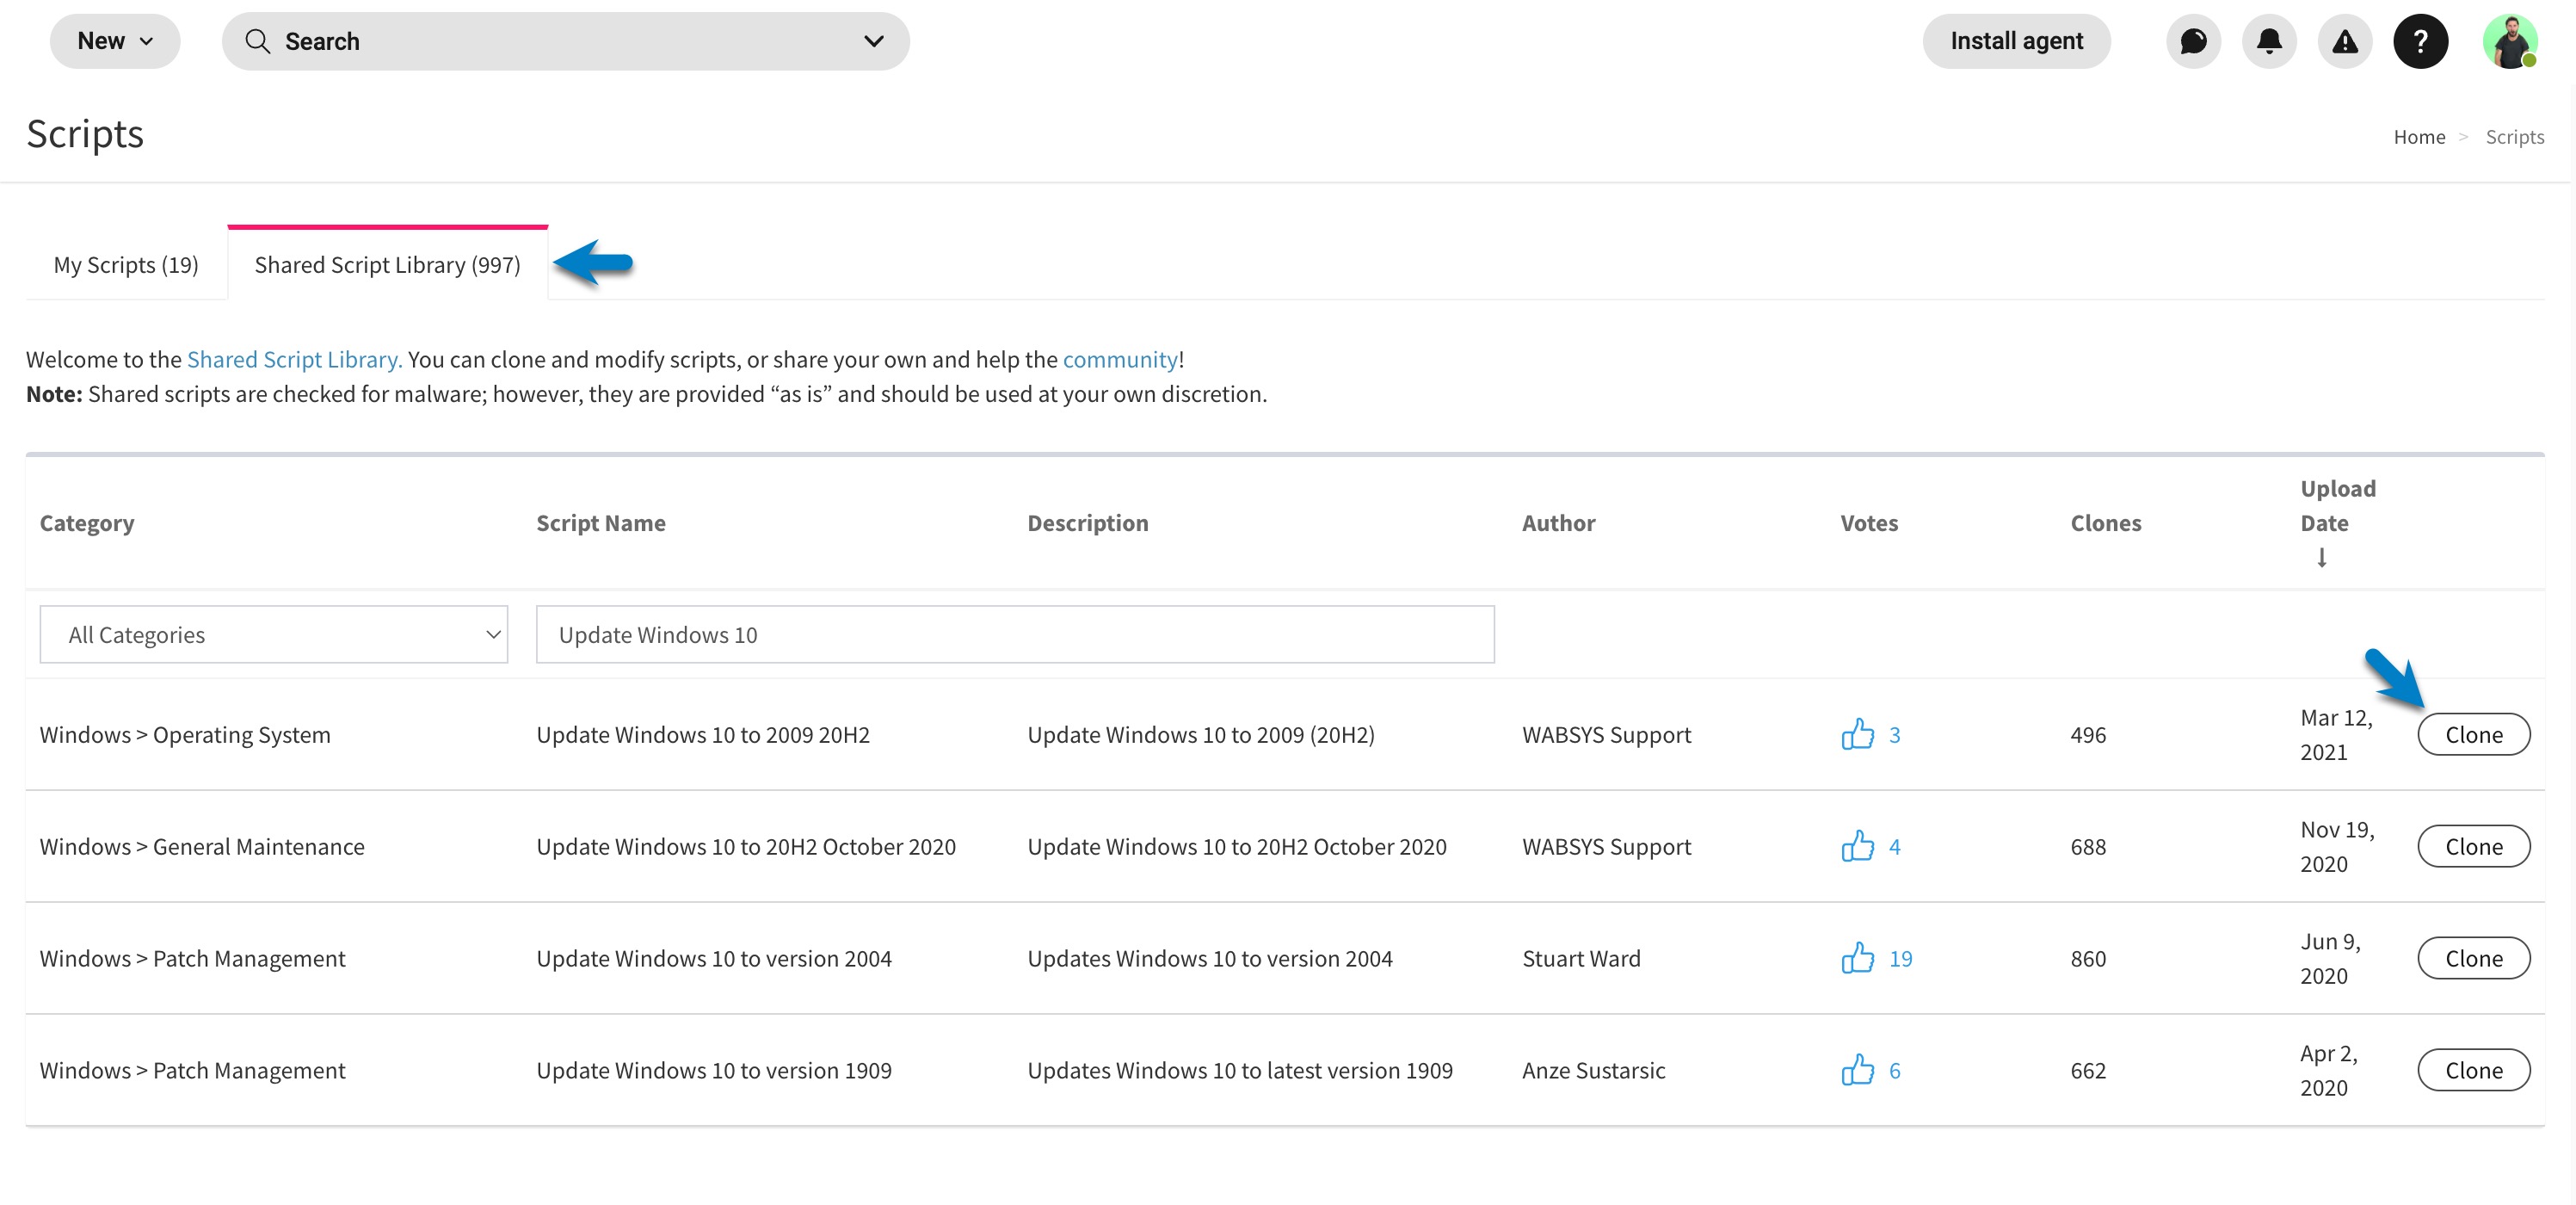Click the top Search input field
2576x1205 pixels.
tap(565, 41)
